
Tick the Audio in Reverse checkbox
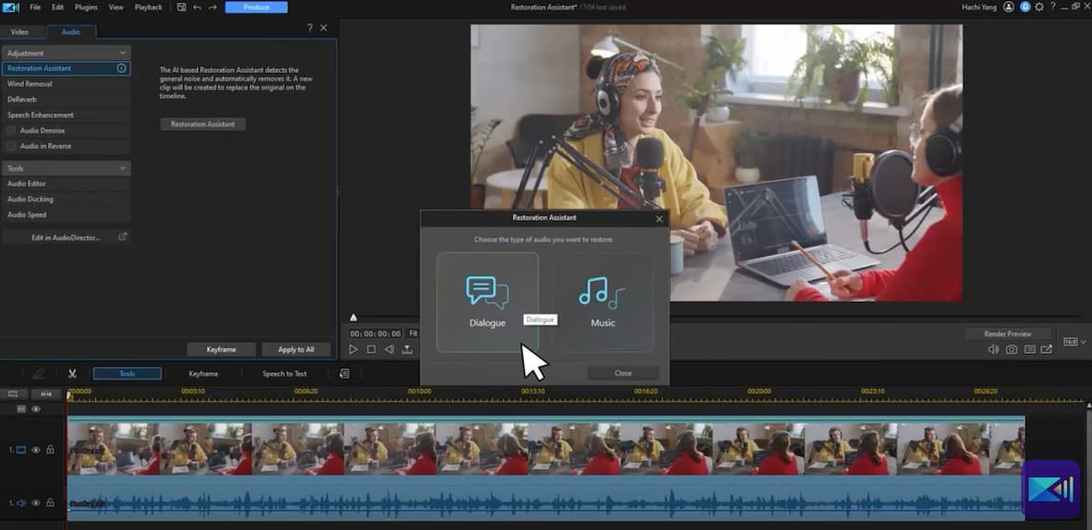coord(11,147)
